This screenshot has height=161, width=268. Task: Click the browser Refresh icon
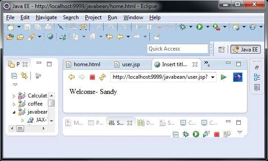click(102, 77)
